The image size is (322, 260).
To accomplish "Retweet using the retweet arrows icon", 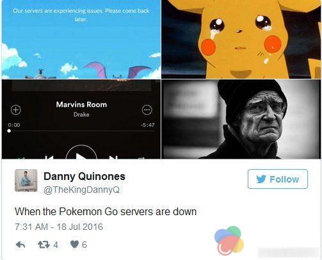I will (44, 245).
